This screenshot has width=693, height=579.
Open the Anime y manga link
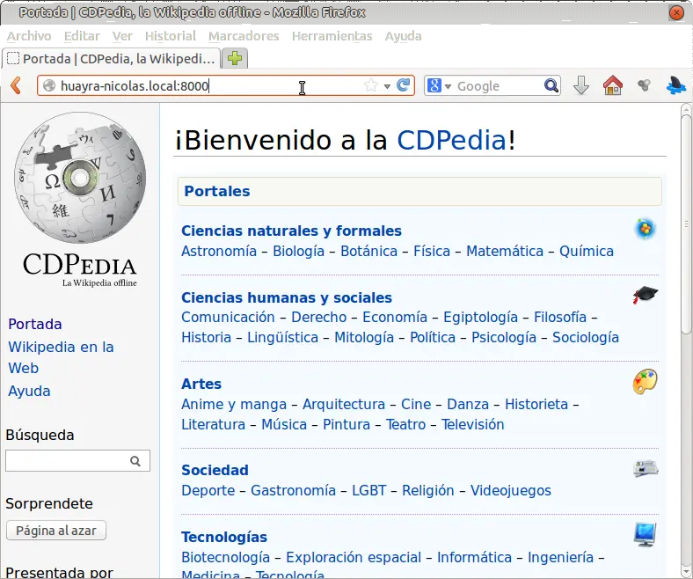[234, 404]
